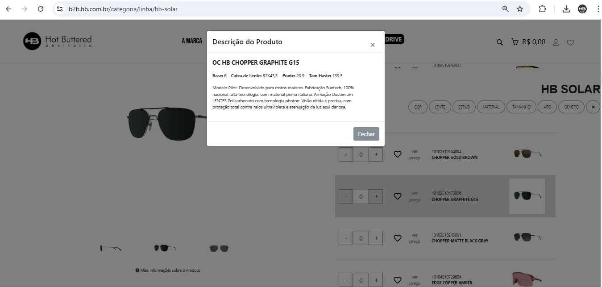Decrease quantity for Edge Copper Amber
The width and height of the screenshot is (602, 287).
tap(346, 280)
